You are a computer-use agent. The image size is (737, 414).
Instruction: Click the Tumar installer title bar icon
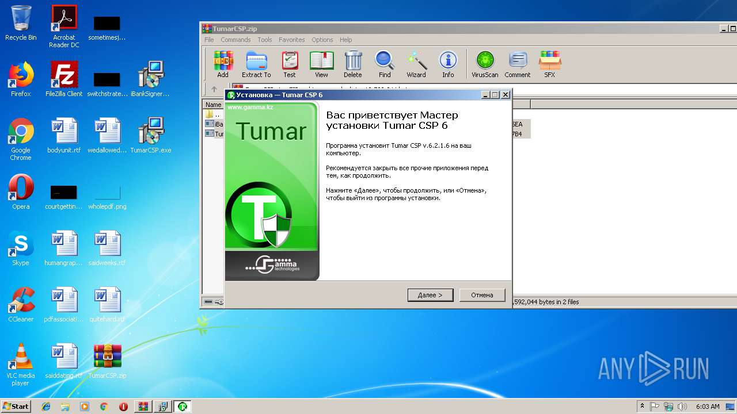coord(231,95)
